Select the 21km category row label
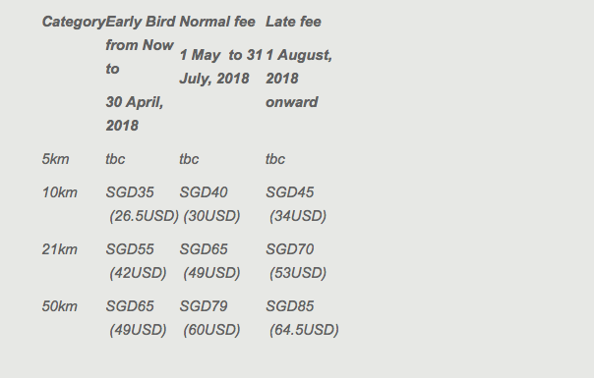594x378 pixels. (x=59, y=249)
